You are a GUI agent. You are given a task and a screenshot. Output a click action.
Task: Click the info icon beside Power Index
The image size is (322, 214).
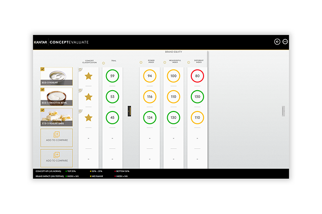point(141,63)
